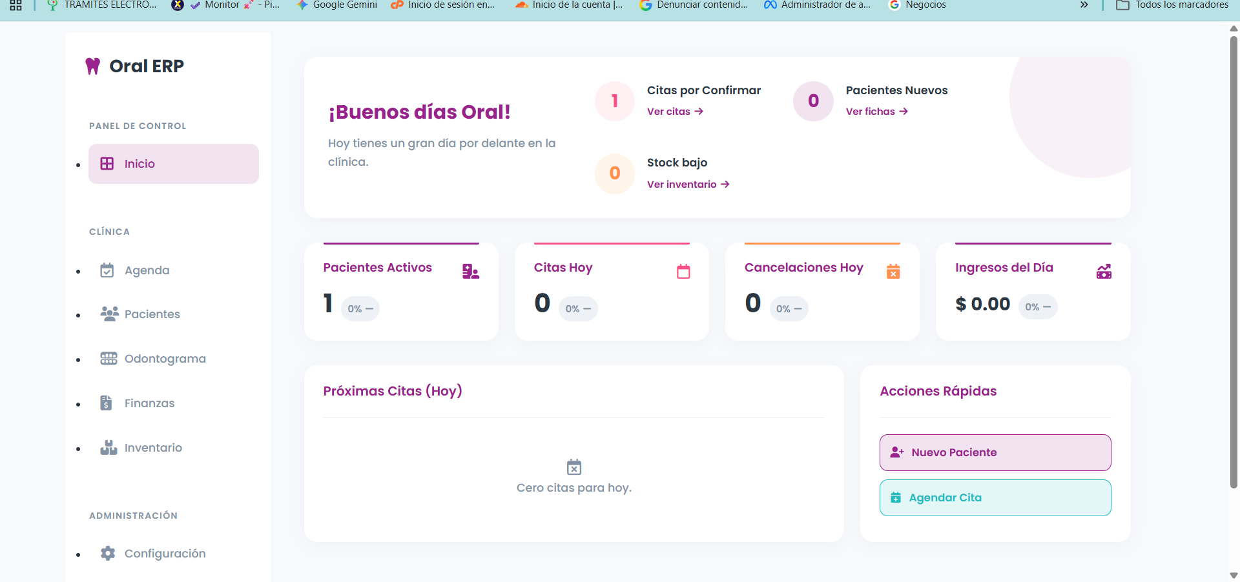Click the Pacientes Nuevos count badge
Viewport: 1240px width, 582px height.
pos(814,101)
